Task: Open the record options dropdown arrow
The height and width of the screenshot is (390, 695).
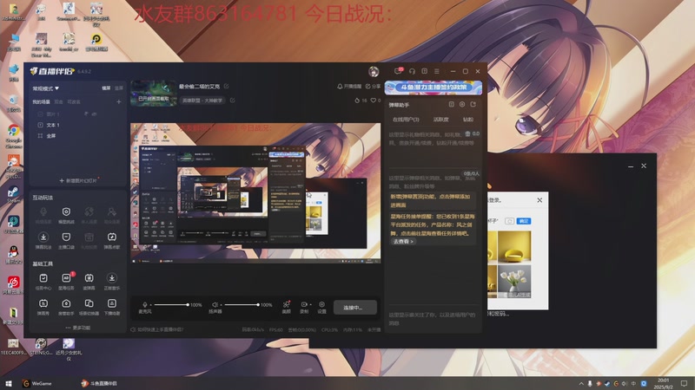Action: click(311, 304)
